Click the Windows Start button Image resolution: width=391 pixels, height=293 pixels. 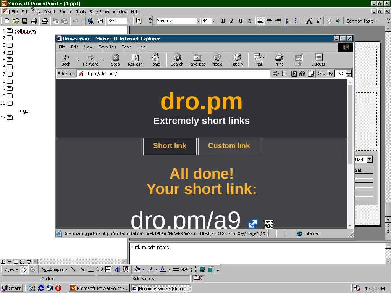(12, 288)
